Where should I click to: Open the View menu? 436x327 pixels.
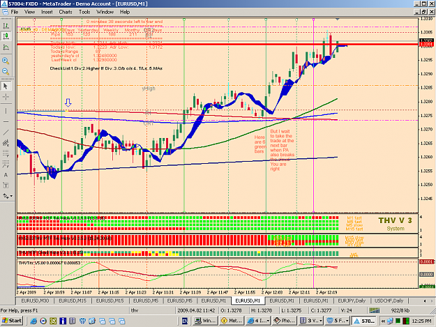tap(29, 12)
